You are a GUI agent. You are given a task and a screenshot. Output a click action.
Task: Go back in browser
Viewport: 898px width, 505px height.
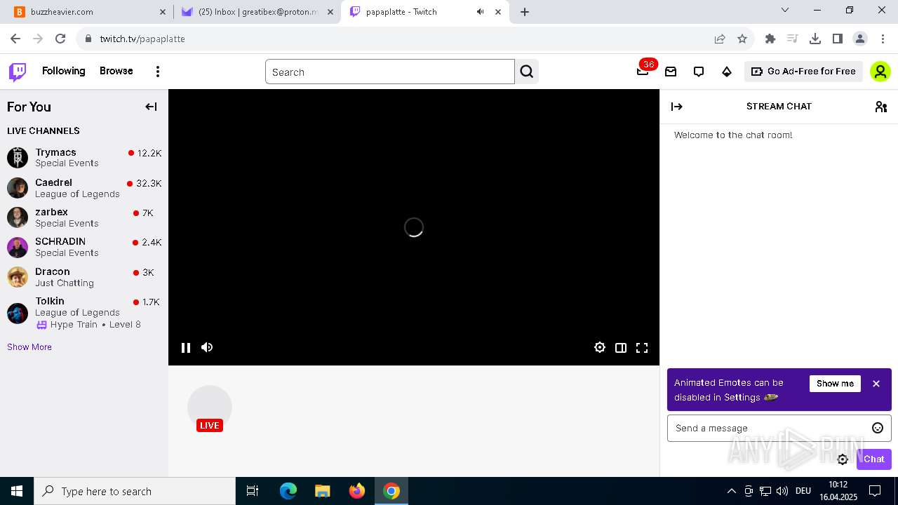click(15, 39)
